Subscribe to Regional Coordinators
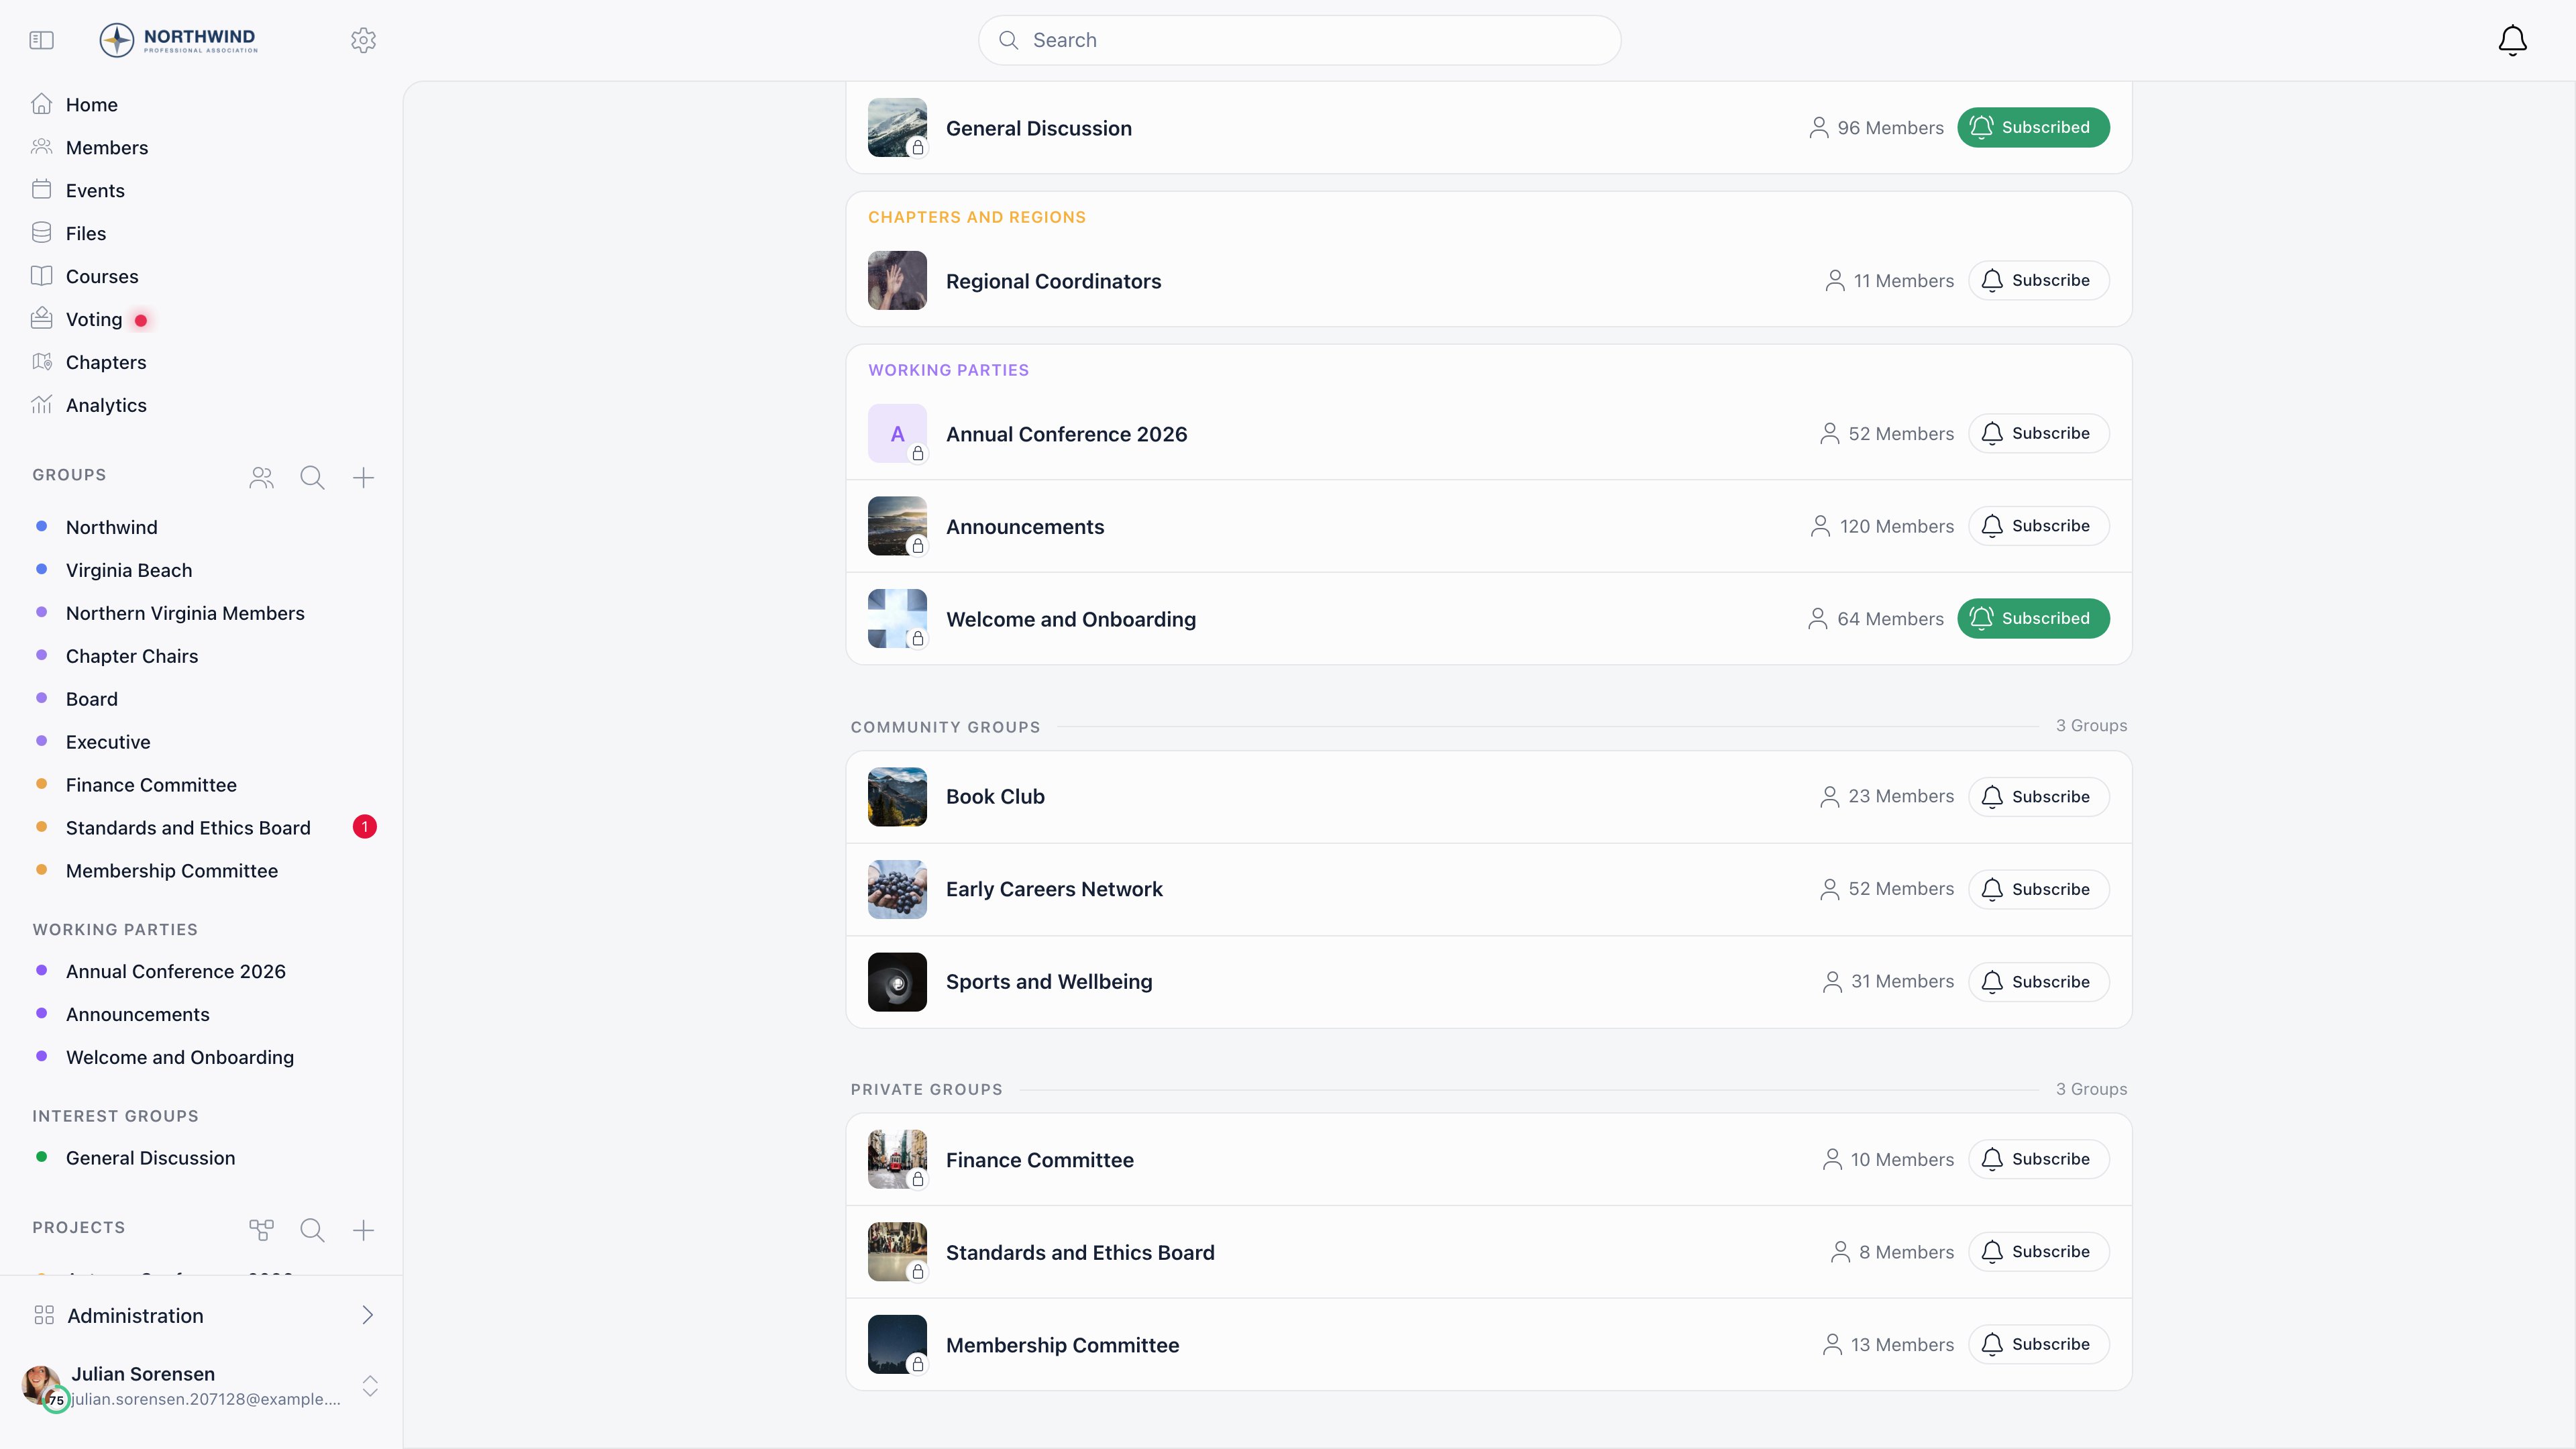 2038,280
